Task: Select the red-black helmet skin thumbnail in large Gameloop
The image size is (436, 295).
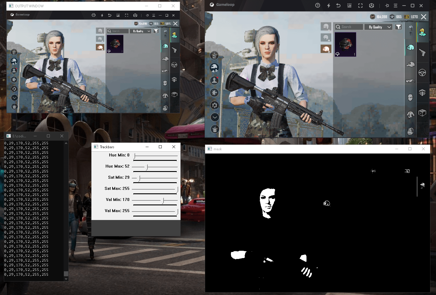Action: [x=345, y=44]
